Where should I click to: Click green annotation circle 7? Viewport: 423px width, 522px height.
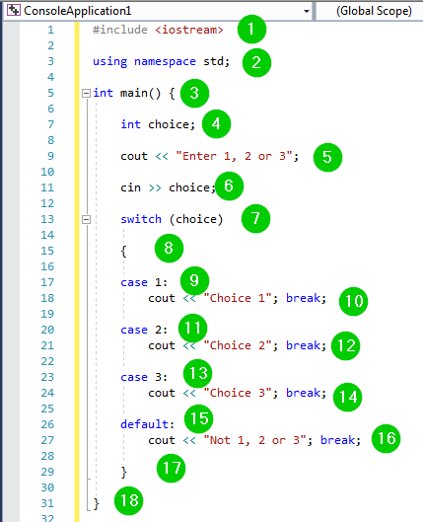(x=255, y=219)
